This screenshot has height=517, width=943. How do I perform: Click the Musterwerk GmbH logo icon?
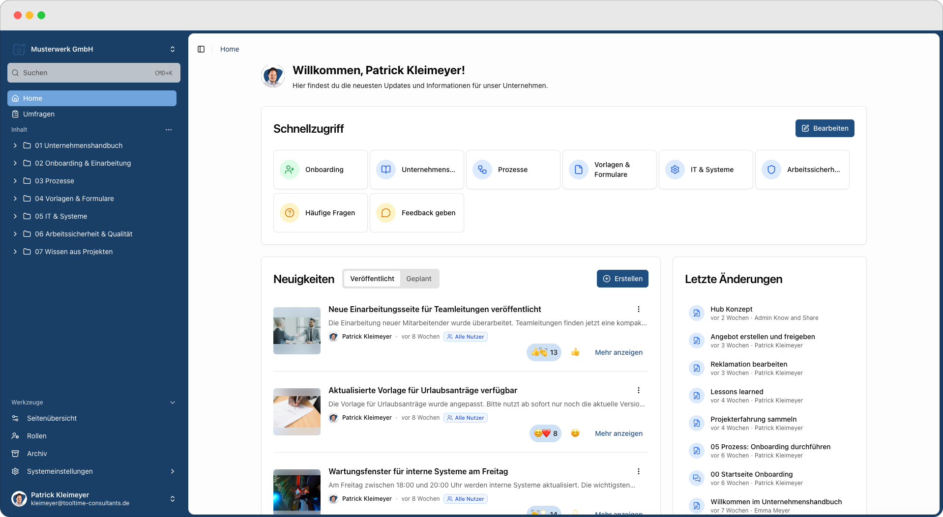[19, 49]
